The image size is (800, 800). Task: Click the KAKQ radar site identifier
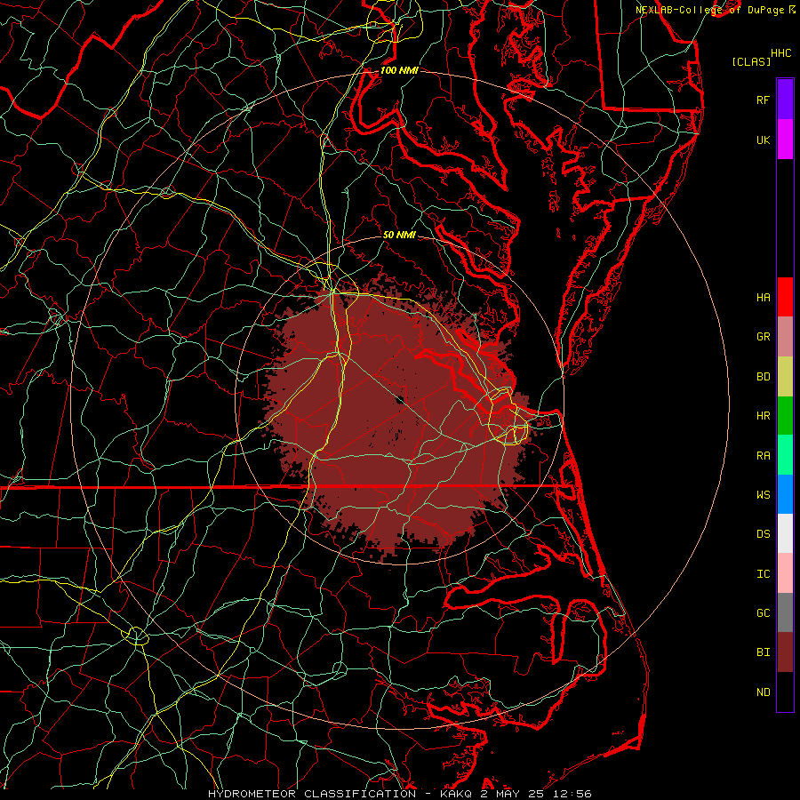coord(454,794)
